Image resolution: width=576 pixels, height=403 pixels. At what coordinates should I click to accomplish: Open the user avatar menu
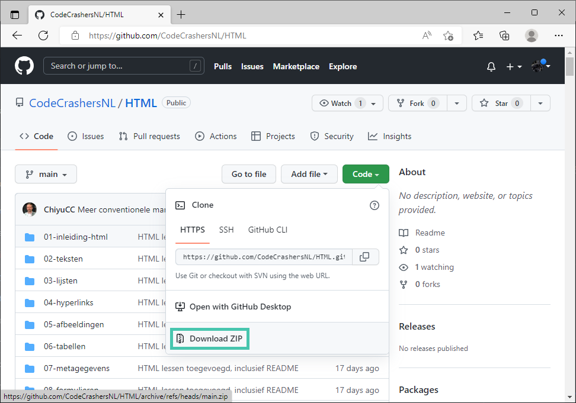(540, 66)
